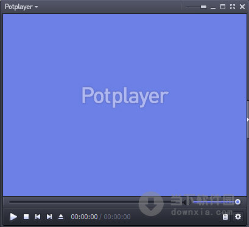The width and height of the screenshot is (249, 227).
Task: Skip to the next track
Action: 49,217
